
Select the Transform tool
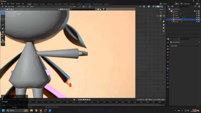(x=3, y=32)
